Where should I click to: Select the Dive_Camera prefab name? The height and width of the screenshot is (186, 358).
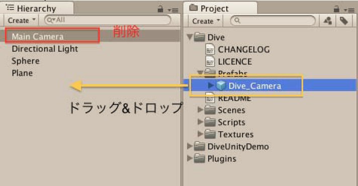coord(255,86)
